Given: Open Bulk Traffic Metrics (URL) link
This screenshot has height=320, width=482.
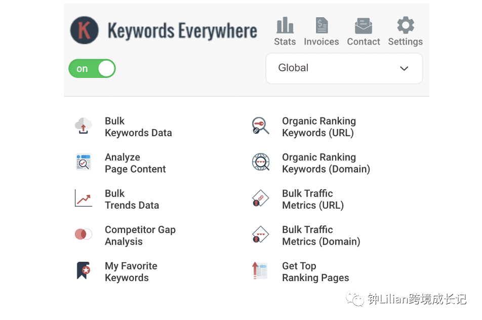Looking at the screenshot, I should click(313, 199).
